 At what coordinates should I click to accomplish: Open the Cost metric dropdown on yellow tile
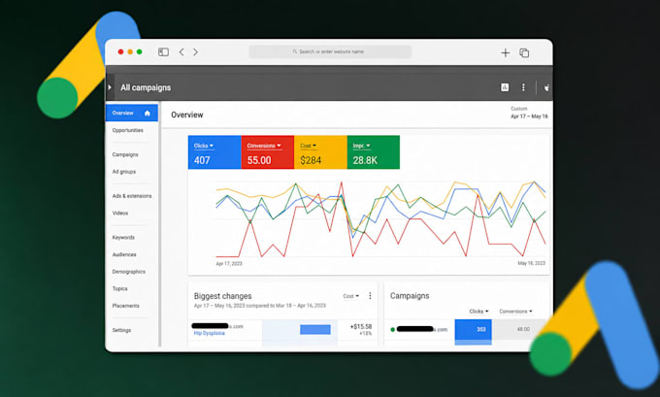[x=308, y=146]
